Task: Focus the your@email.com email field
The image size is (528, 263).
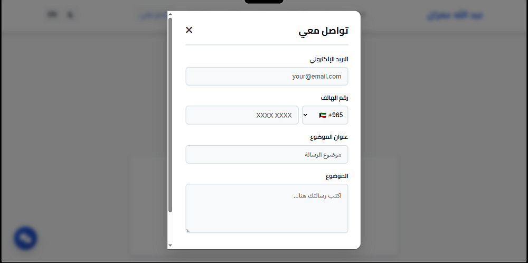Action: coord(267,76)
